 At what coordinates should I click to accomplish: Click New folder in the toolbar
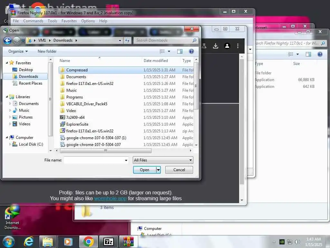[x=47, y=51]
